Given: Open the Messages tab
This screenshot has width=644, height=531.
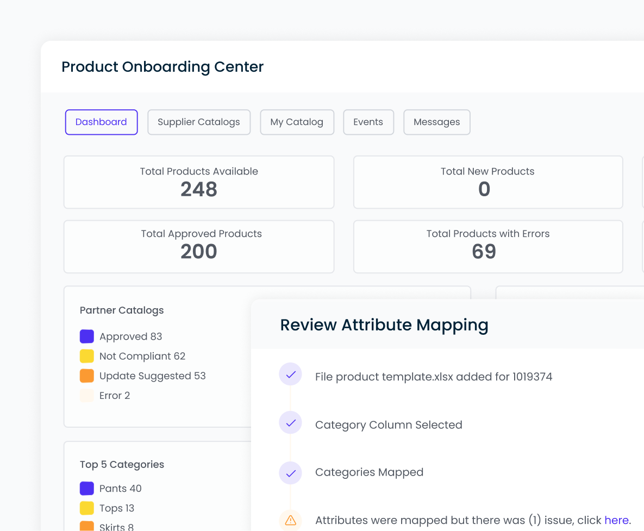Looking at the screenshot, I should (x=436, y=122).
